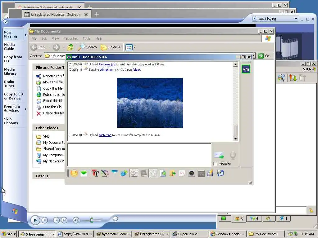Click the chat scrollbar up arrow
The image size is (318, 238).
[x=235, y=64]
